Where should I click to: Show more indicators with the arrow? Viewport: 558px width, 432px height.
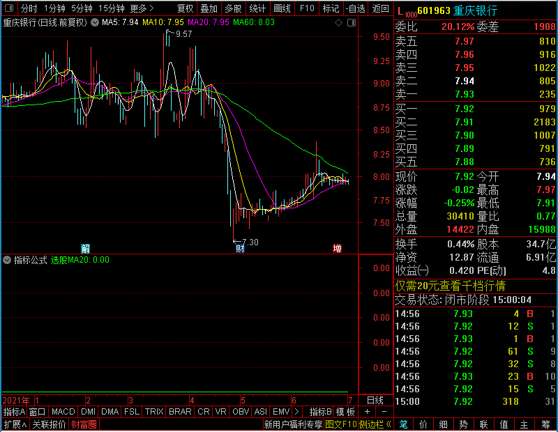pos(297,412)
